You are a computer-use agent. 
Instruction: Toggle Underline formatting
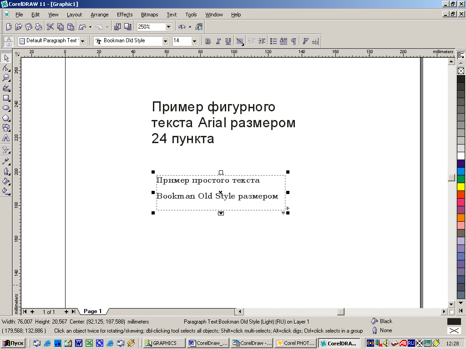tap(228, 41)
